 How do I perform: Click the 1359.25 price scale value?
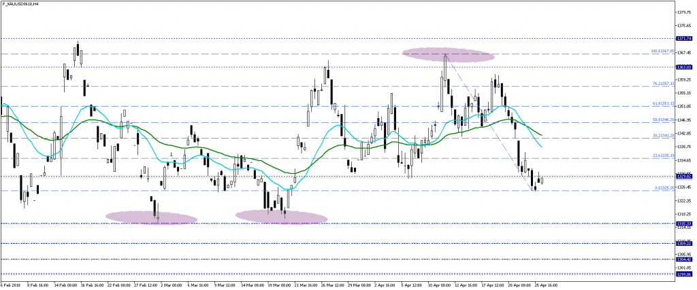pyautogui.click(x=685, y=80)
